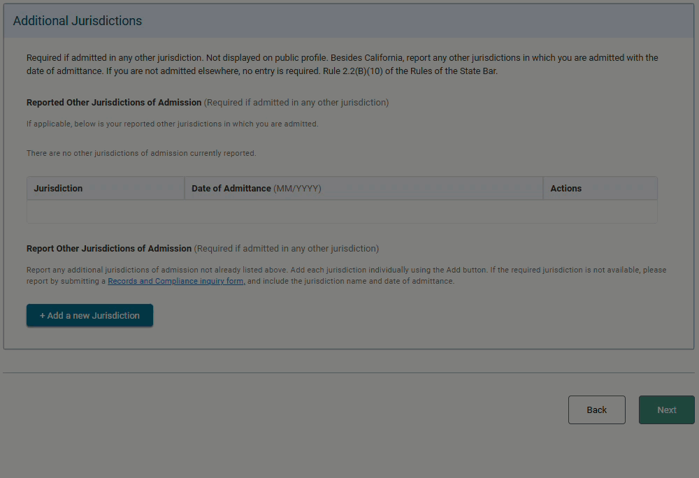Screen dimensions: 699x478
Task: Open the Records and Compliance inquiry form link
Action: (175, 282)
